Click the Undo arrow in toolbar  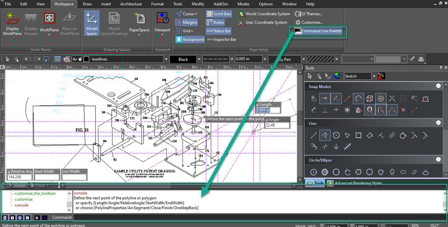(28, 59)
